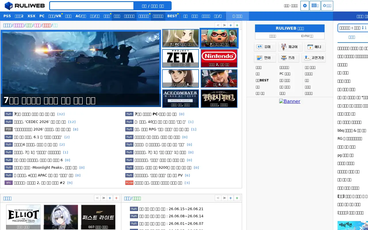The image size is (368, 230).
Task: Open the 고전기종 board shortcut
Action: pyautogui.click(x=313, y=58)
